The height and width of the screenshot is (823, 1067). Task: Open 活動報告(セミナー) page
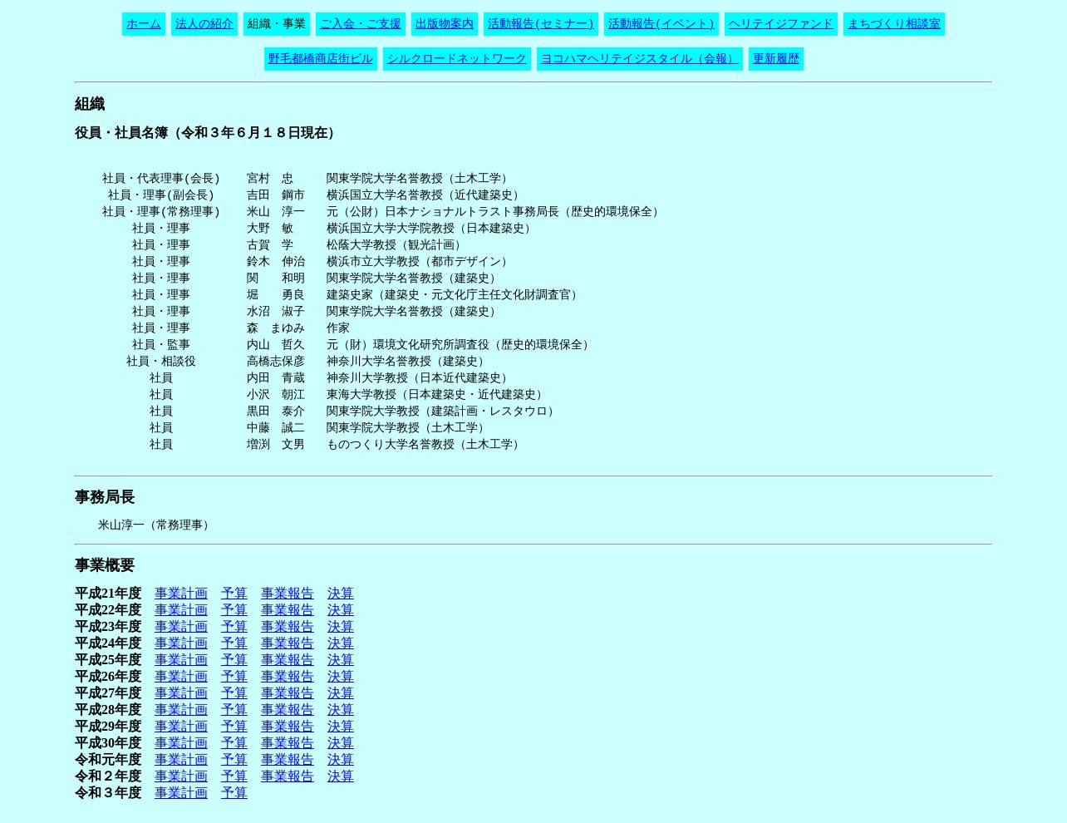[x=541, y=24]
